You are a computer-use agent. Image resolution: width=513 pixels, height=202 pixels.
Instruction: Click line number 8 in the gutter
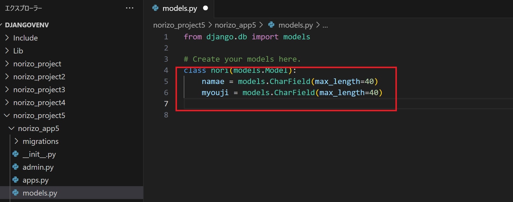[x=166, y=115]
